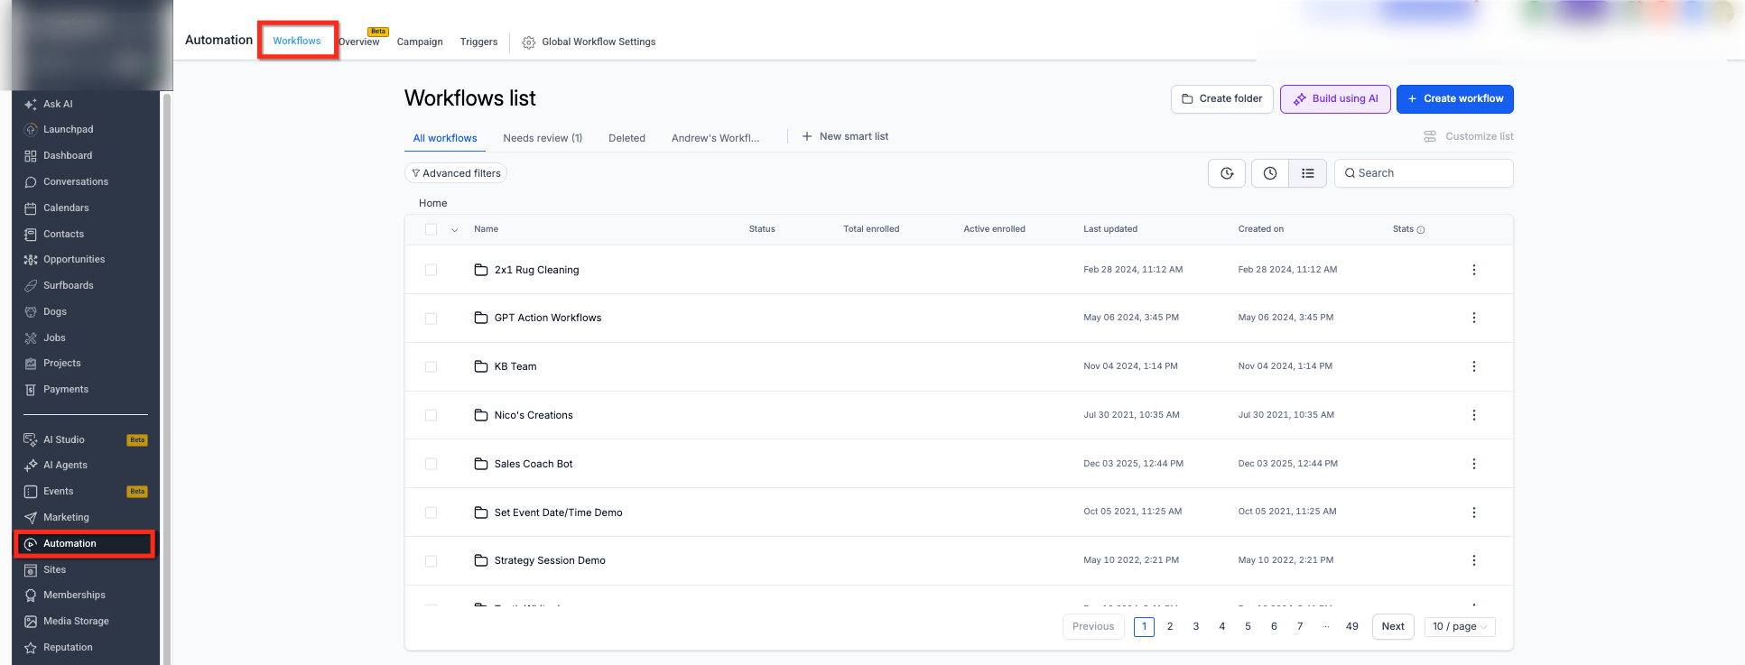Image resolution: width=1745 pixels, height=665 pixels.
Task: Open Strategy Session Demo row actions menu
Action: click(x=1474, y=560)
